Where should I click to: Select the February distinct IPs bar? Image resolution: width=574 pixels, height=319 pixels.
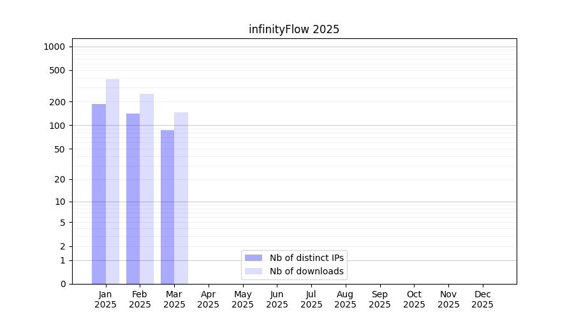(x=133, y=198)
